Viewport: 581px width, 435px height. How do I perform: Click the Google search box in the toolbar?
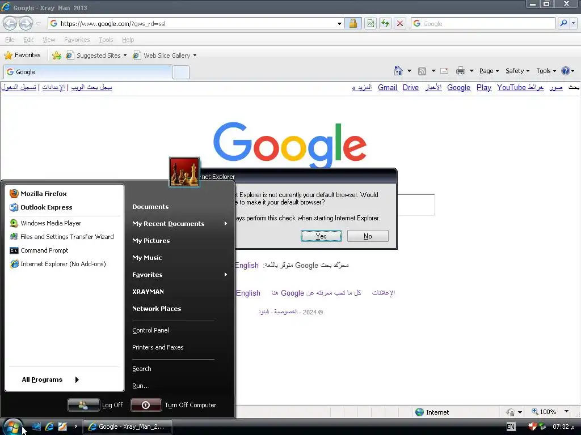[x=483, y=23]
